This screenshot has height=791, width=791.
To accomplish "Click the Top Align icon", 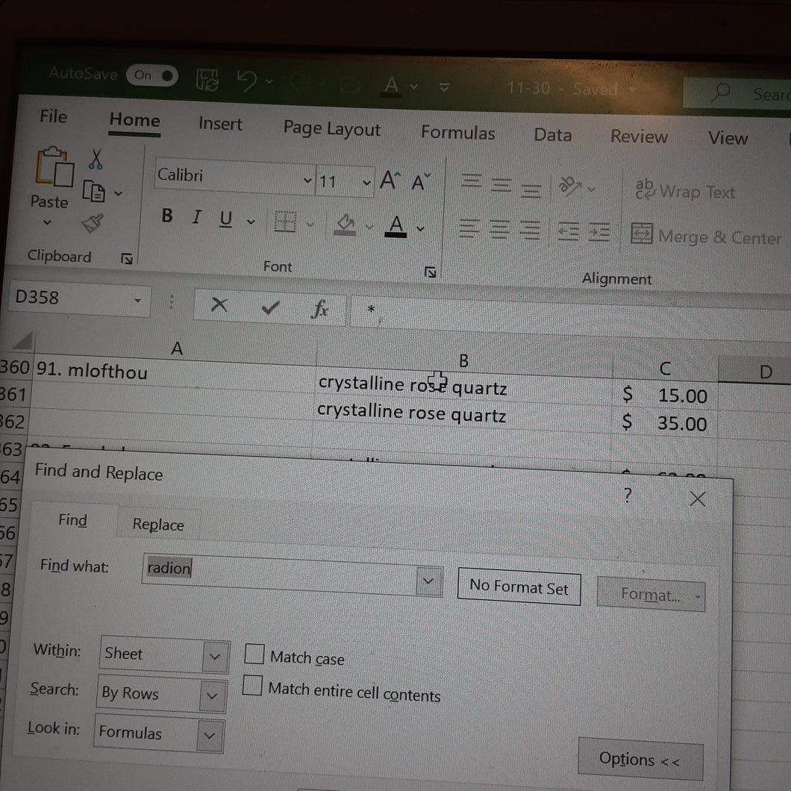I will (472, 181).
